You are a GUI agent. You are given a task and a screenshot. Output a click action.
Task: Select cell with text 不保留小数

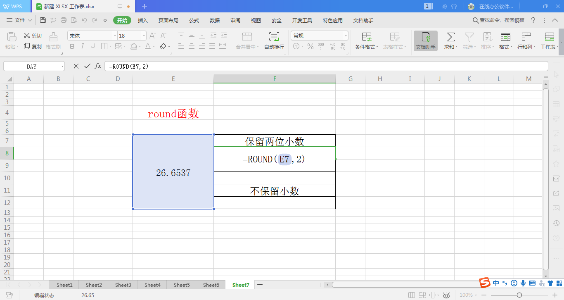(275, 190)
